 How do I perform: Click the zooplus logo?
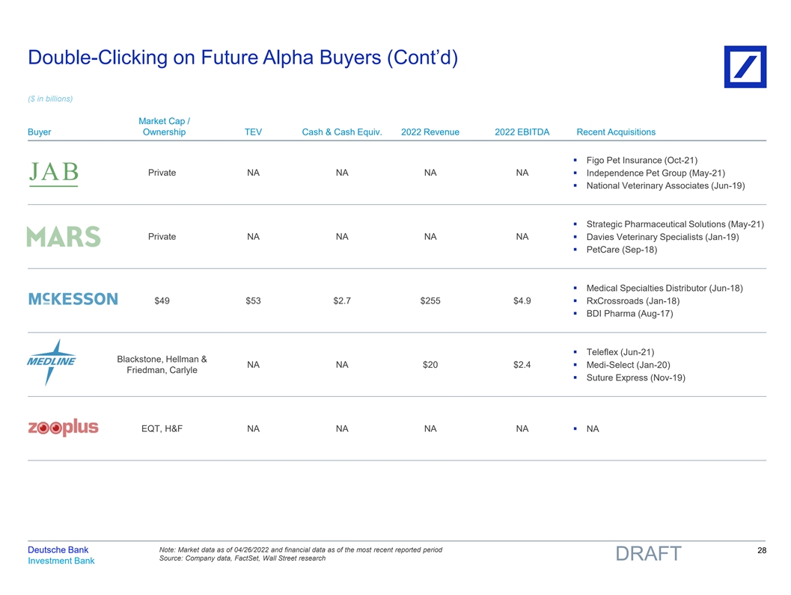click(63, 428)
